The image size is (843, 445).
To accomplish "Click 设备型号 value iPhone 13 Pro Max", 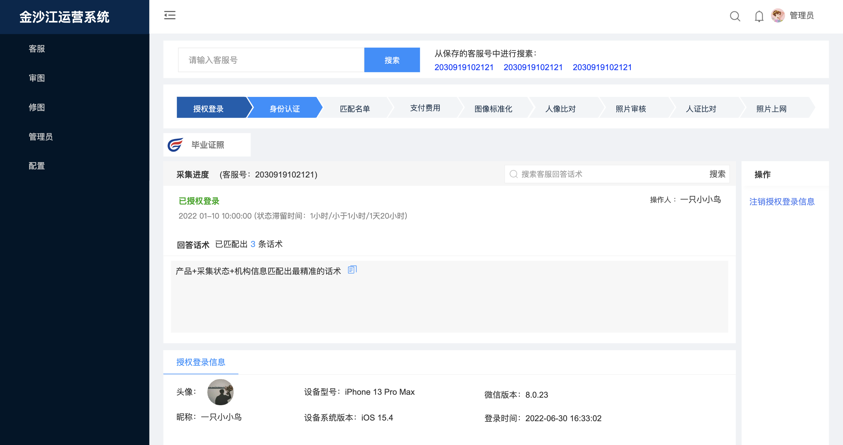I will click(380, 392).
